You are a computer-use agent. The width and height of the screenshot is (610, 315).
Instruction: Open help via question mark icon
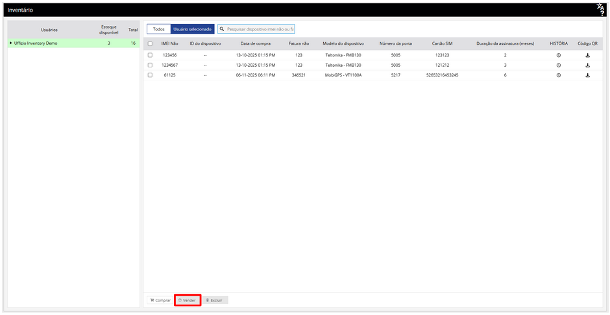[x=602, y=14]
